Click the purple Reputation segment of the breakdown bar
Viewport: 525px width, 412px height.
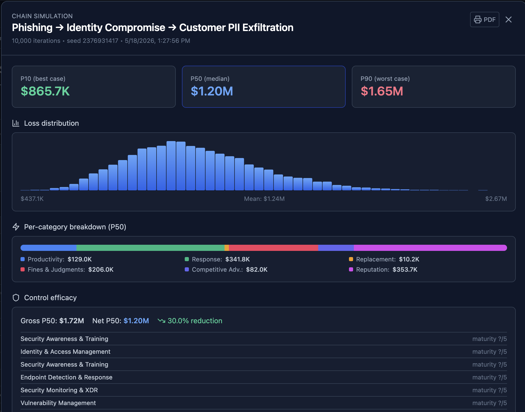(430, 248)
